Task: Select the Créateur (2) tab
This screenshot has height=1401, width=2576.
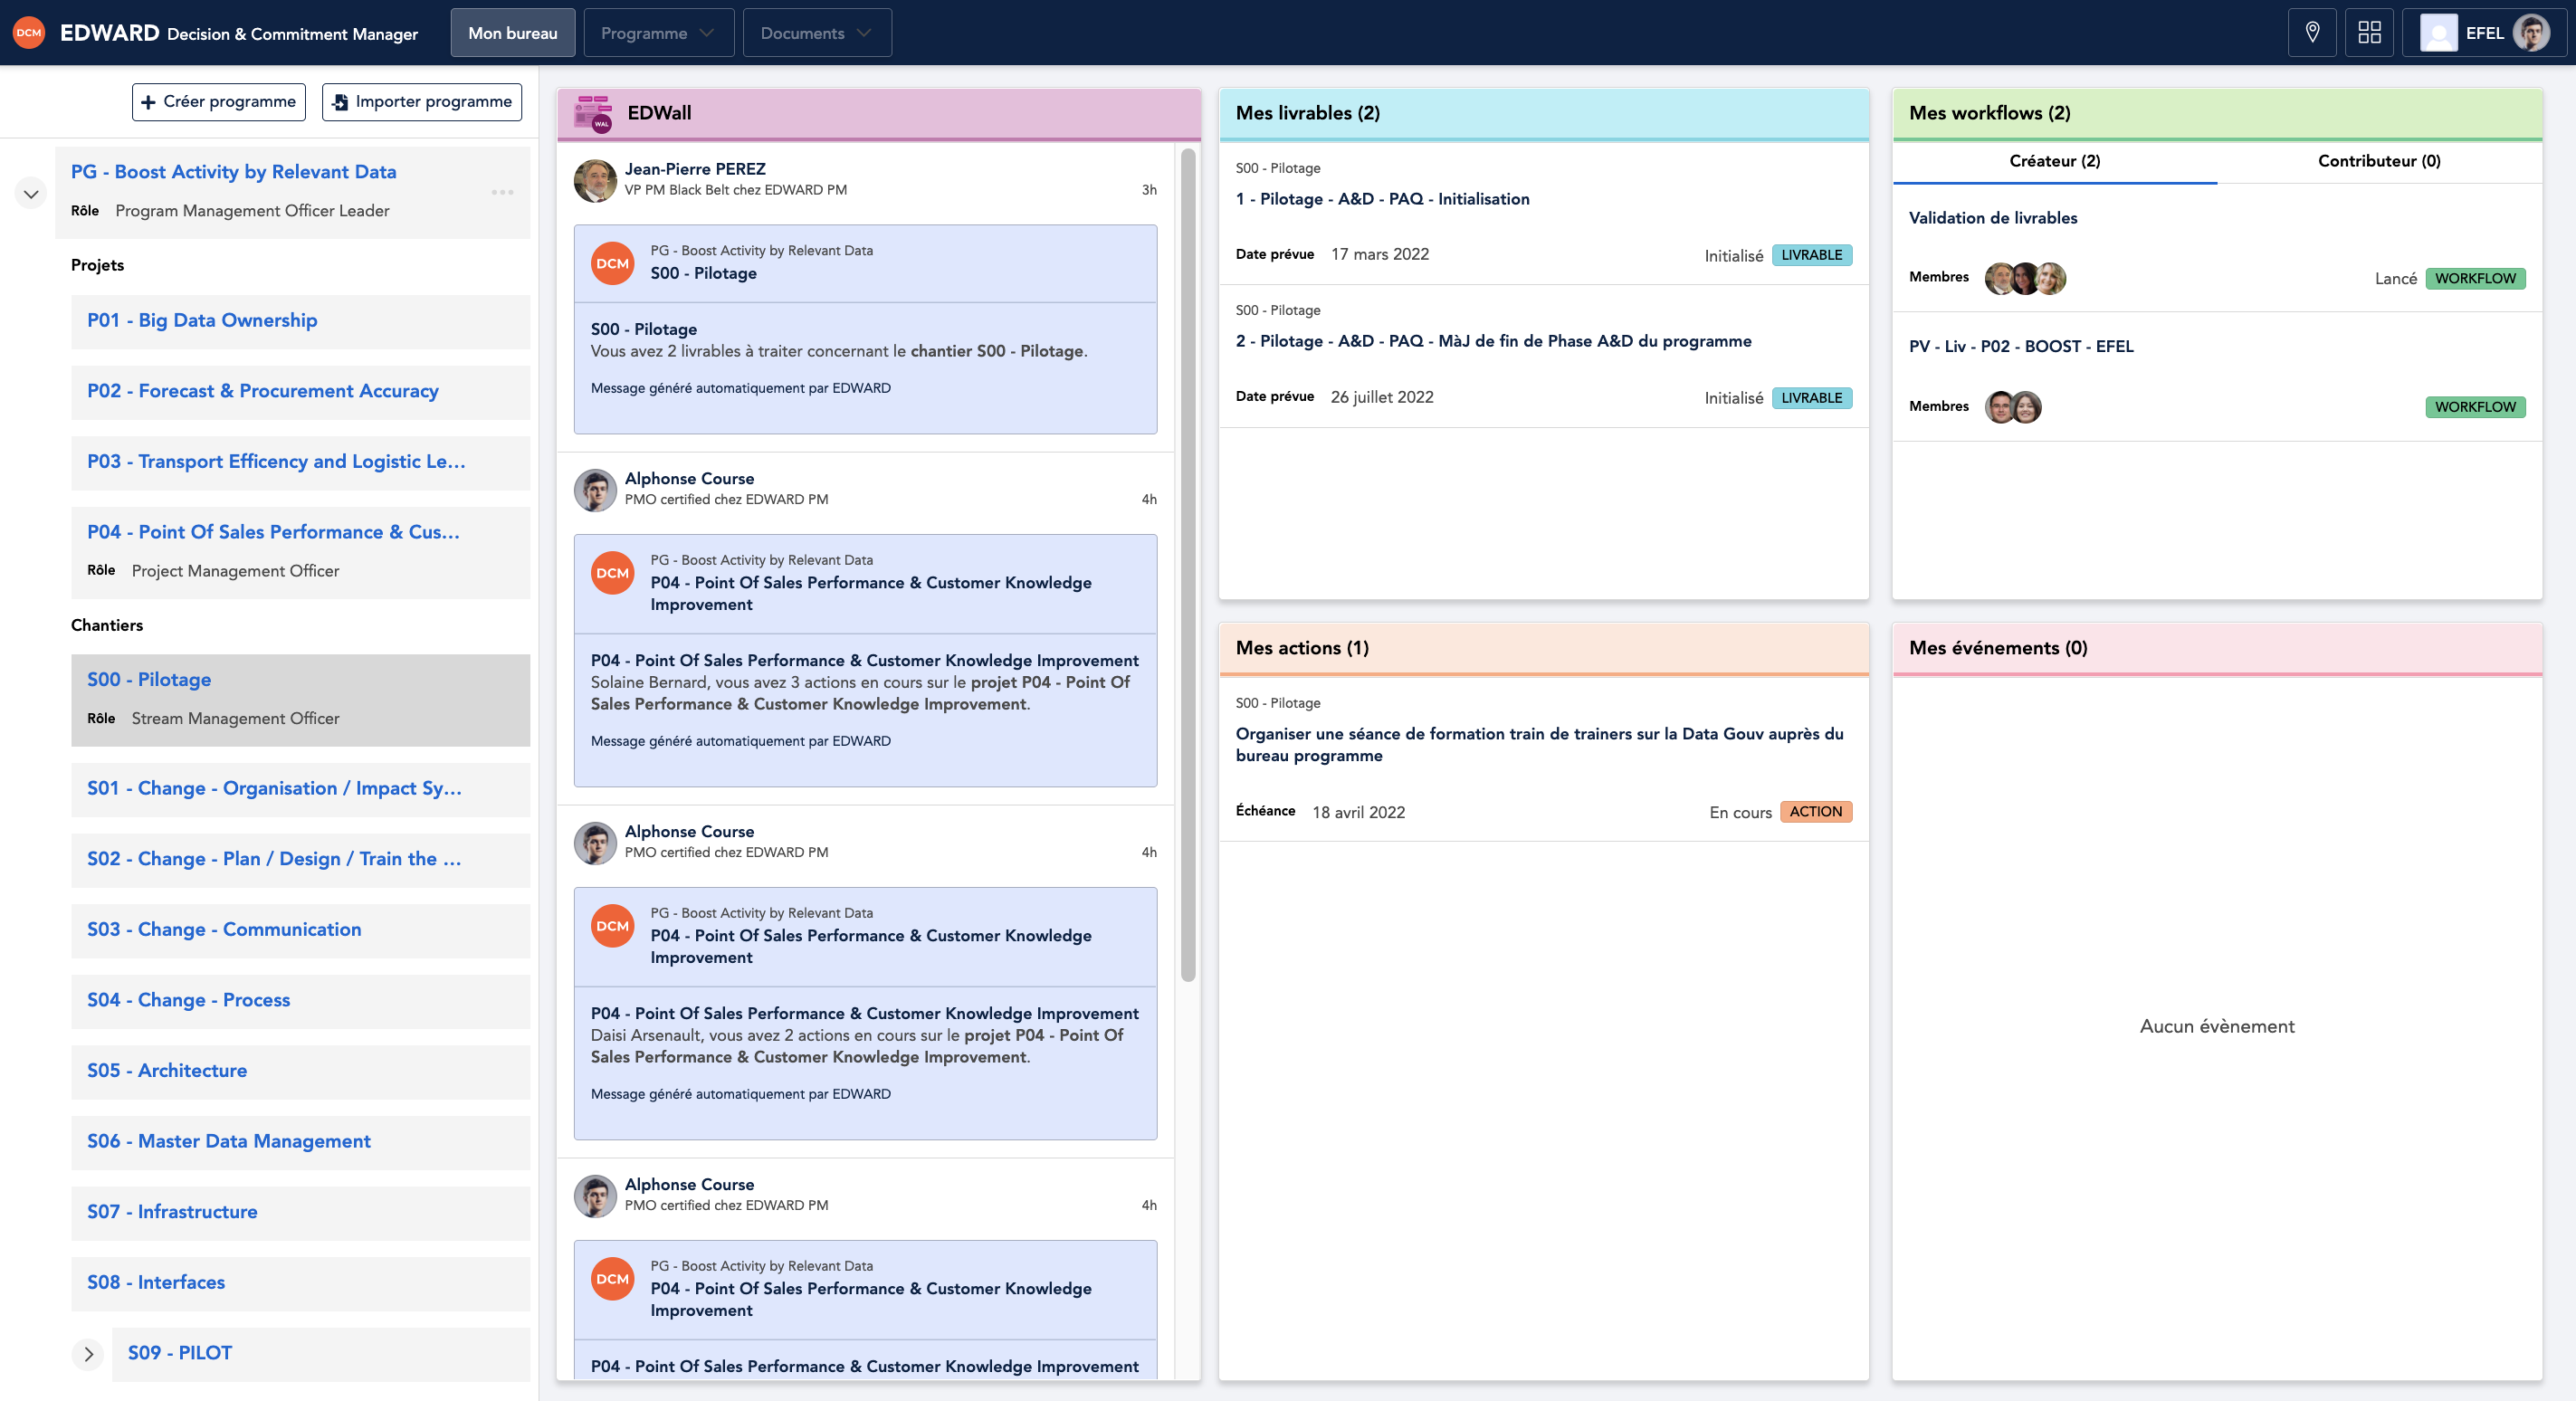Action: [2054, 161]
